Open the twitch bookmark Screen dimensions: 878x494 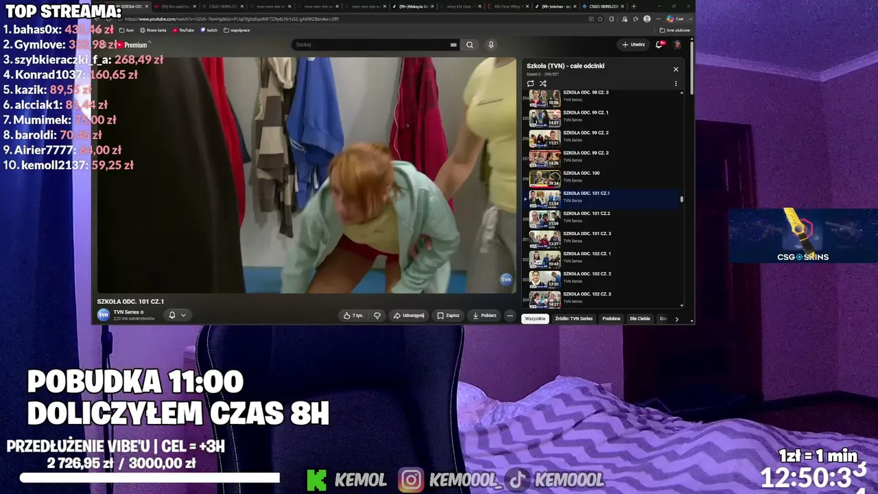click(x=209, y=30)
